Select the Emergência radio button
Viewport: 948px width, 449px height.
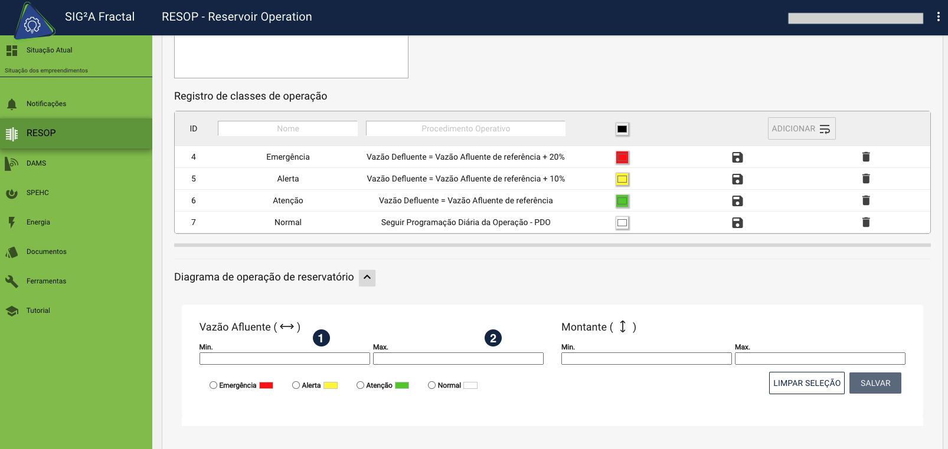213,385
